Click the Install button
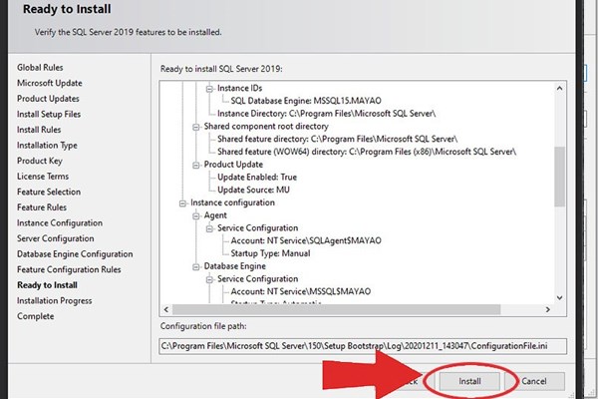 pyautogui.click(x=469, y=381)
